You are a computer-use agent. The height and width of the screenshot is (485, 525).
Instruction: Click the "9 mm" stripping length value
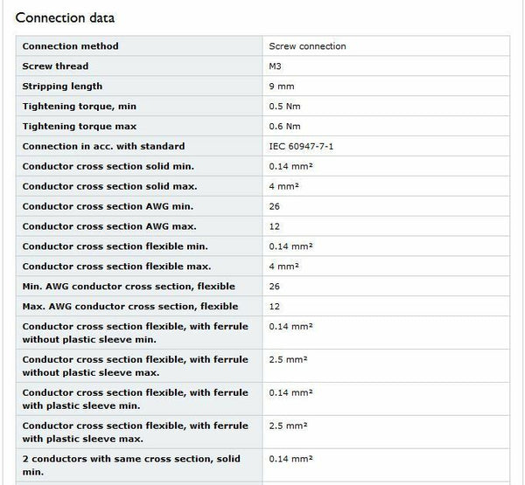[283, 87]
